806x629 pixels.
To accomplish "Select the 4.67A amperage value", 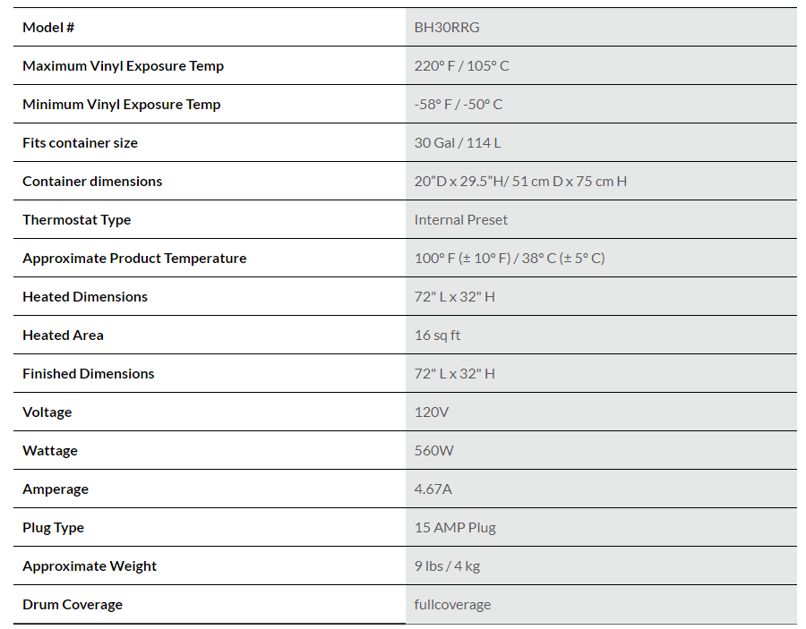I will (x=433, y=489).
